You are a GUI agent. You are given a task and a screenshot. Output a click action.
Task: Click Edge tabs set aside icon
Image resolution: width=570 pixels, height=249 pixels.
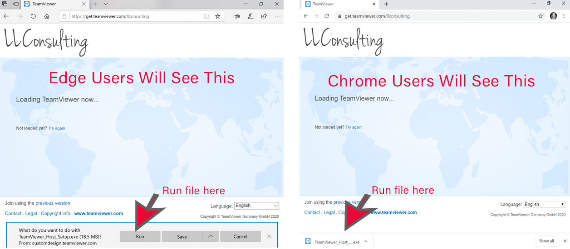[x=5, y=4]
